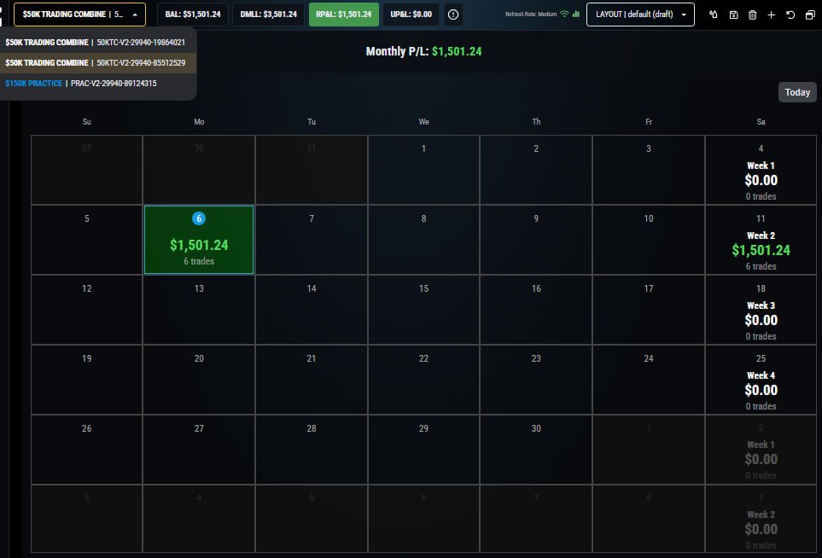Select calendar day 13

[x=199, y=310]
